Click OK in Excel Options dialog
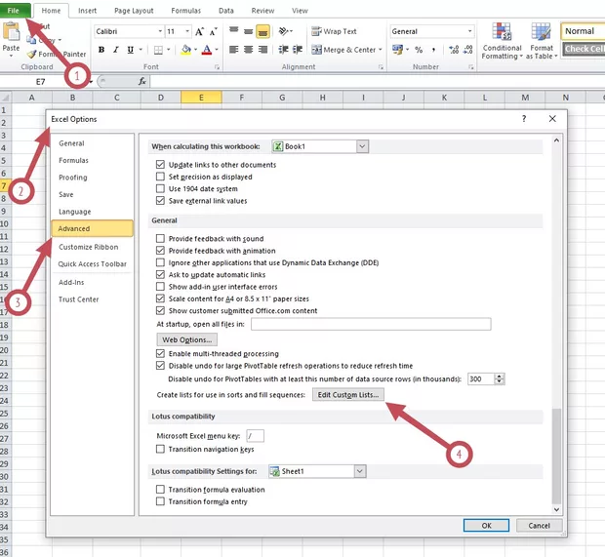The image size is (605, 557). tap(486, 526)
